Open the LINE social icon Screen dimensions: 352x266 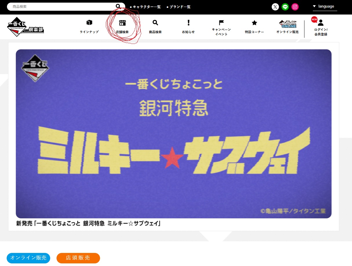(285, 7)
